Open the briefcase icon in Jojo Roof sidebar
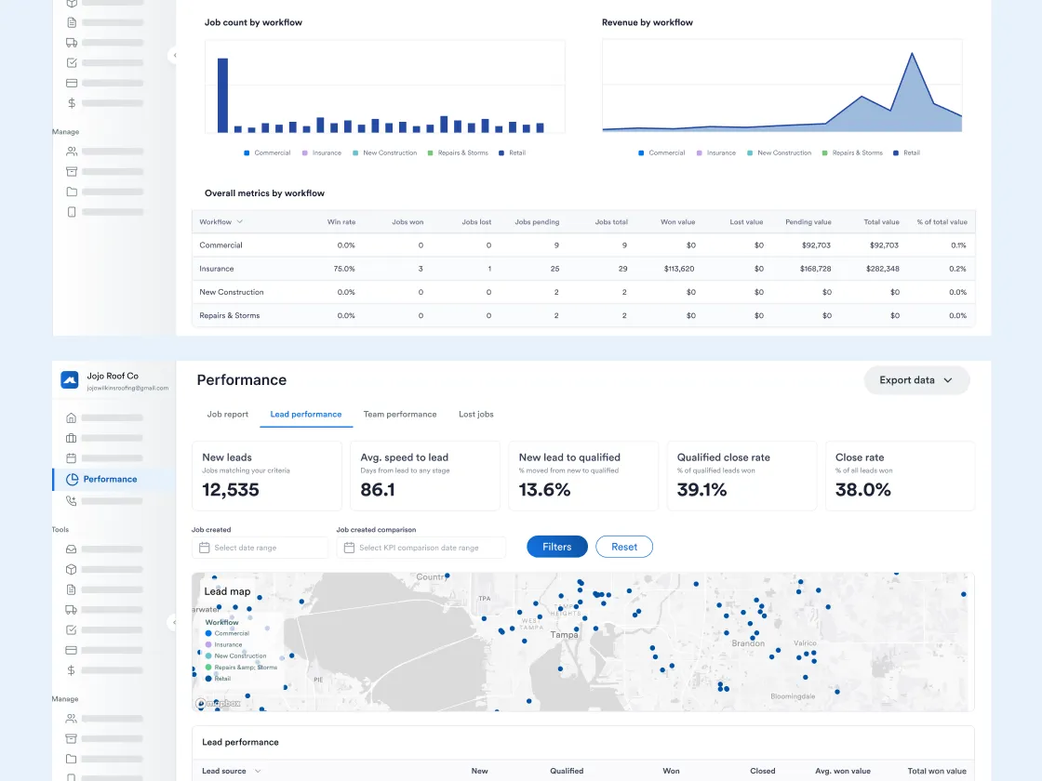The height and width of the screenshot is (781, 1042). click(x=71, y=438)
